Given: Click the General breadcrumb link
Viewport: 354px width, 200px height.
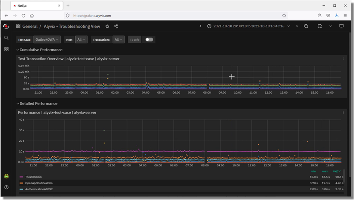Looking at the screenshot, I should (30, 26).
